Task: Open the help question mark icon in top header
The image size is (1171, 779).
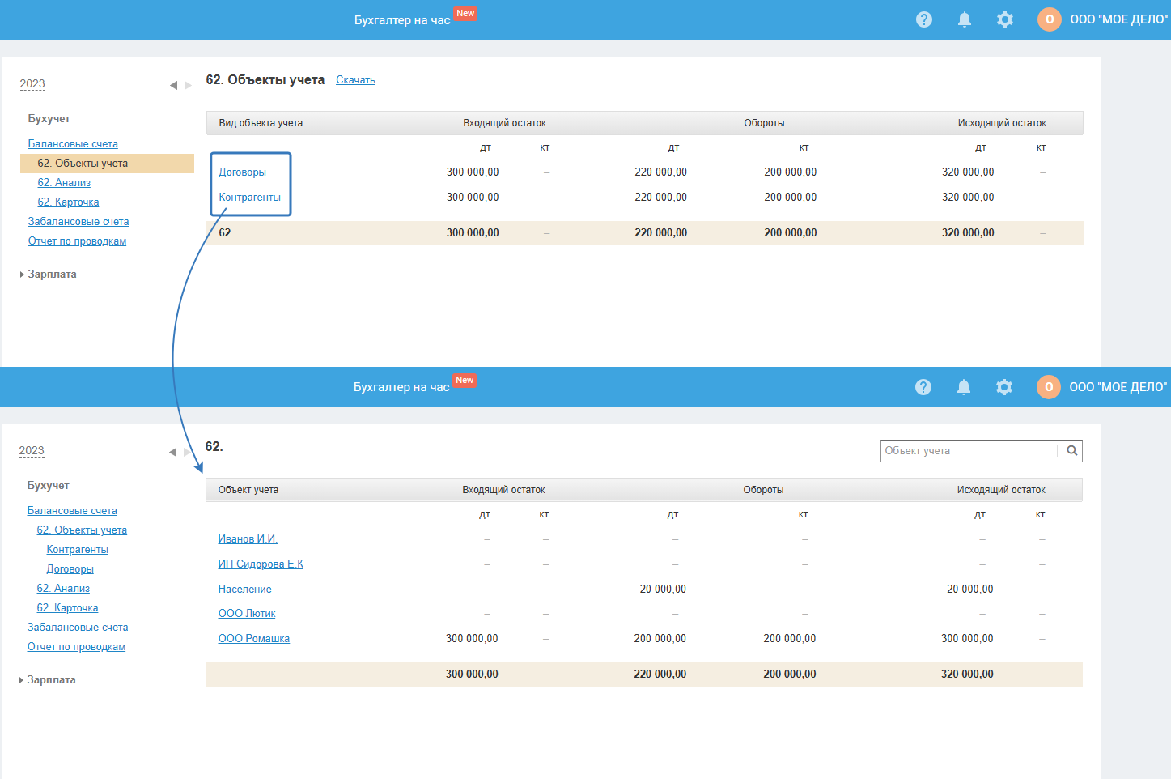Action: tap(924, 19)
